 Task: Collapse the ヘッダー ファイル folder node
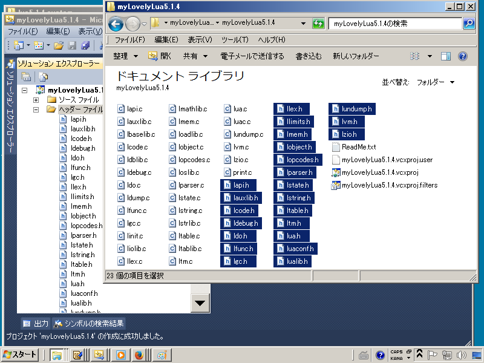(36, 110)
